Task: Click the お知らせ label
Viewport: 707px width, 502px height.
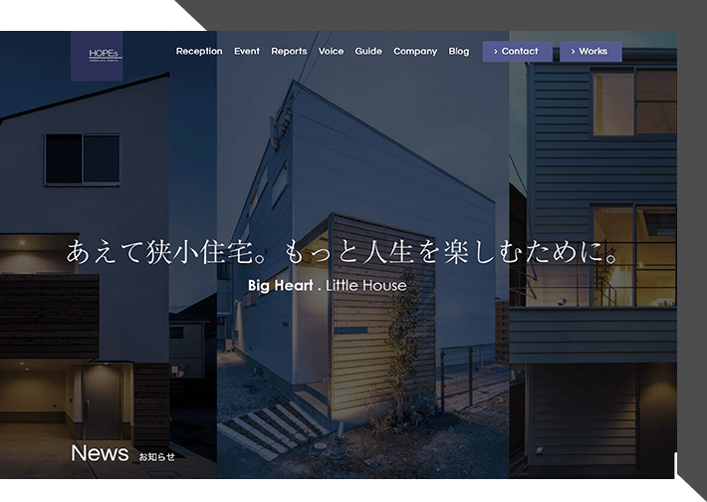Action: tap(156, 457)
